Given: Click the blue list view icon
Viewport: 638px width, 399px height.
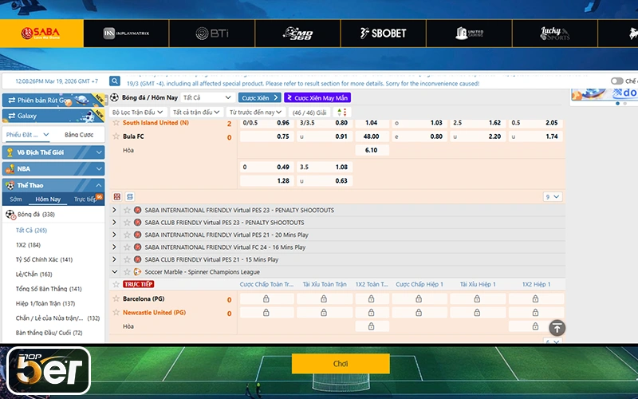Looking at the screenshot, I should click(130, 196).
